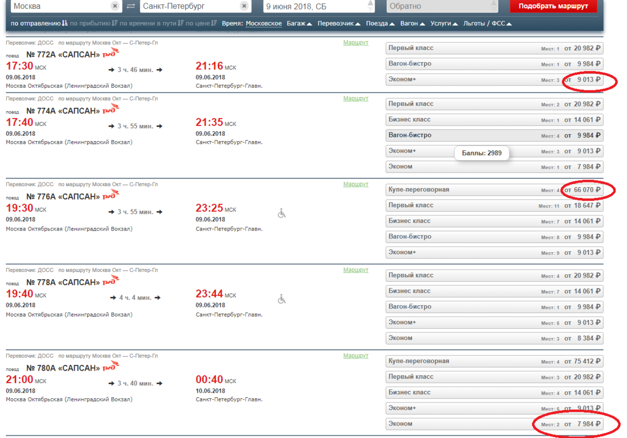Open Маршрут link for train 778А
The height and width of the screenshot is (438, 627).
356,270
